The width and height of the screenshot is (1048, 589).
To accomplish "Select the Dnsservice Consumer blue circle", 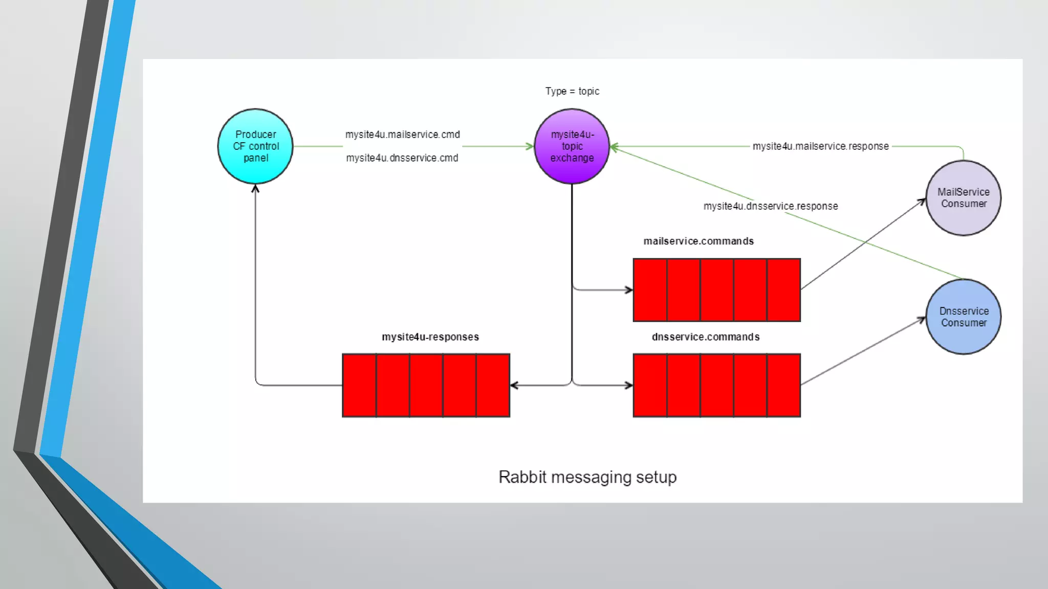I will pyautogui.click(x=963, y=316).
